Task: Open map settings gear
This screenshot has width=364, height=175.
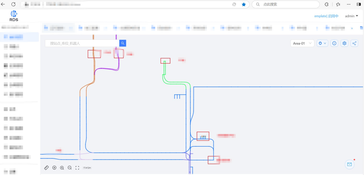Action: tap(344, 43)
